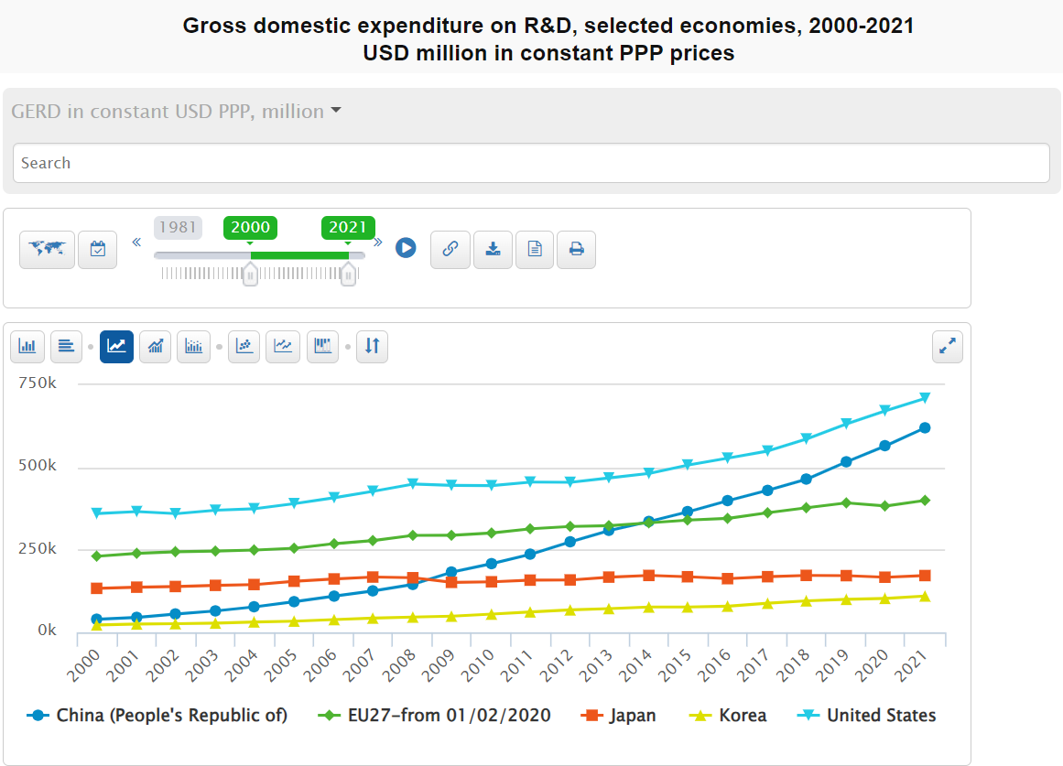The height and width of the screenshot is (766, 1063).
Task: Click the download data icon
Action: coord(493,248)
